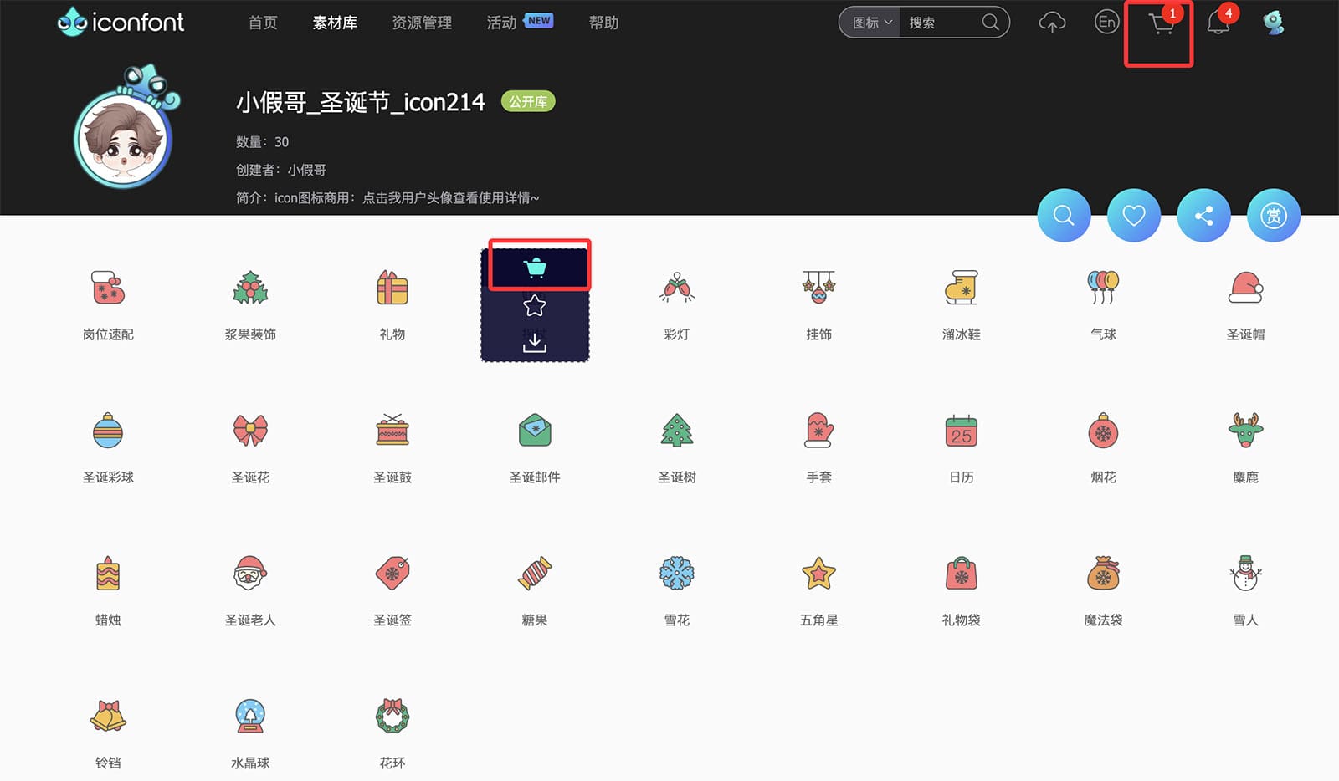This screenshot has height=781, width=1339.
Task: Open the 素材库 menu
Action: 335,23
